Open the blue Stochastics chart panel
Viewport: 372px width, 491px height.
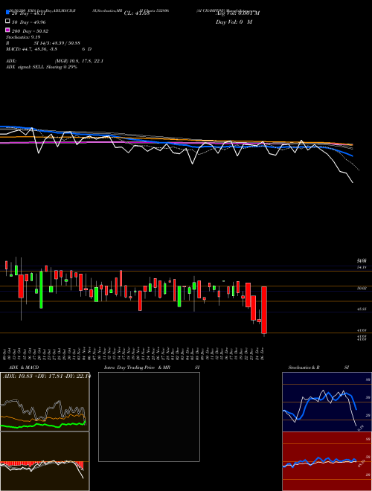pos(327,402)
